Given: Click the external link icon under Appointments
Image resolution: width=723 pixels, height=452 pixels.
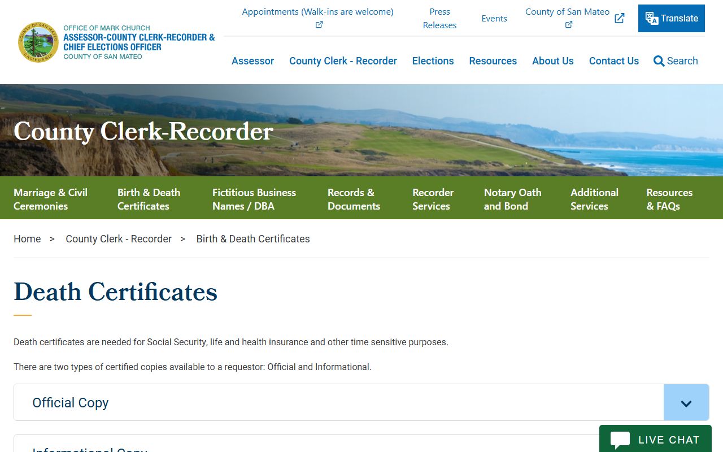Looking at the screenshot, I should pos(319,24).
